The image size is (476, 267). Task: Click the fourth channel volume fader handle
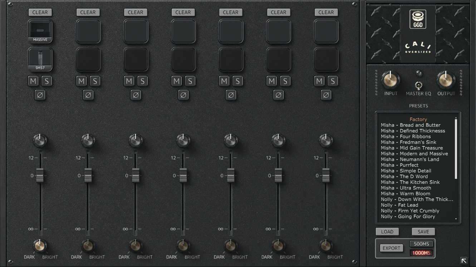click(183, 175)
